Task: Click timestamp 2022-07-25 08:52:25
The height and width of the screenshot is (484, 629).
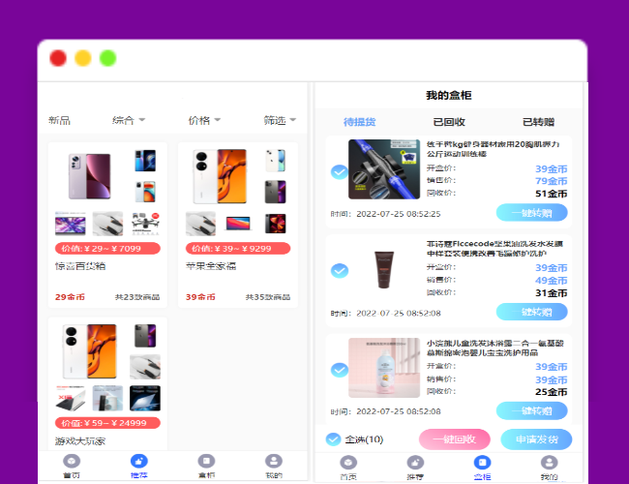Action: pyautogui.click(x=399, y=214)
